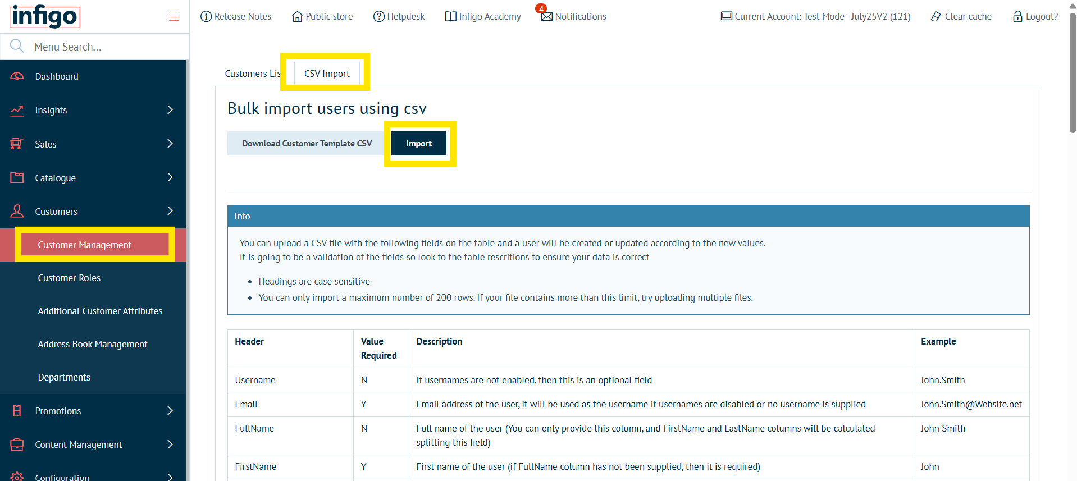
Task: Click the Value Required column header
Action: click(x=381, y=349)
